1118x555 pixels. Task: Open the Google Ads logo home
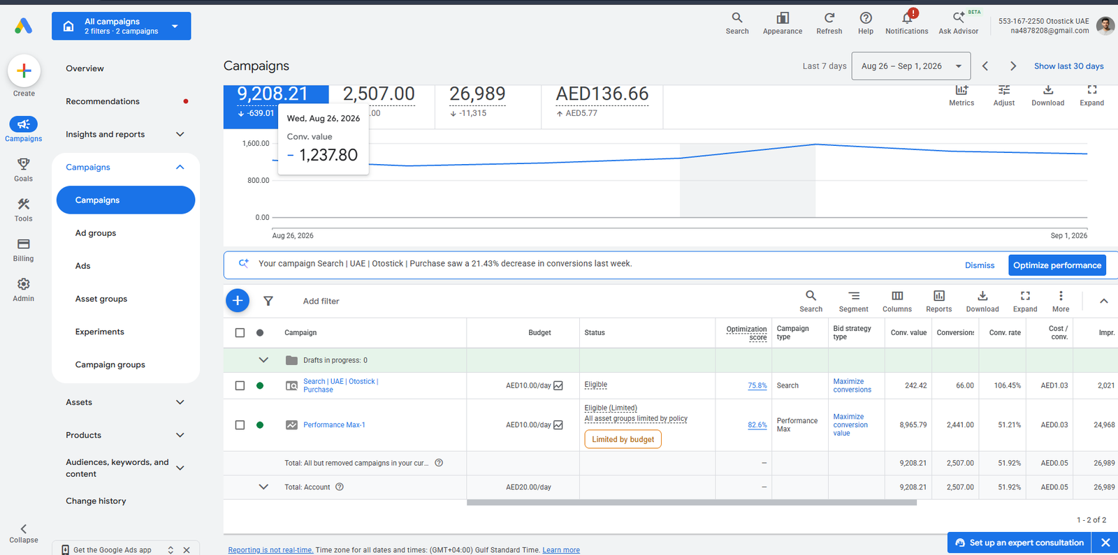click(23, 26)
